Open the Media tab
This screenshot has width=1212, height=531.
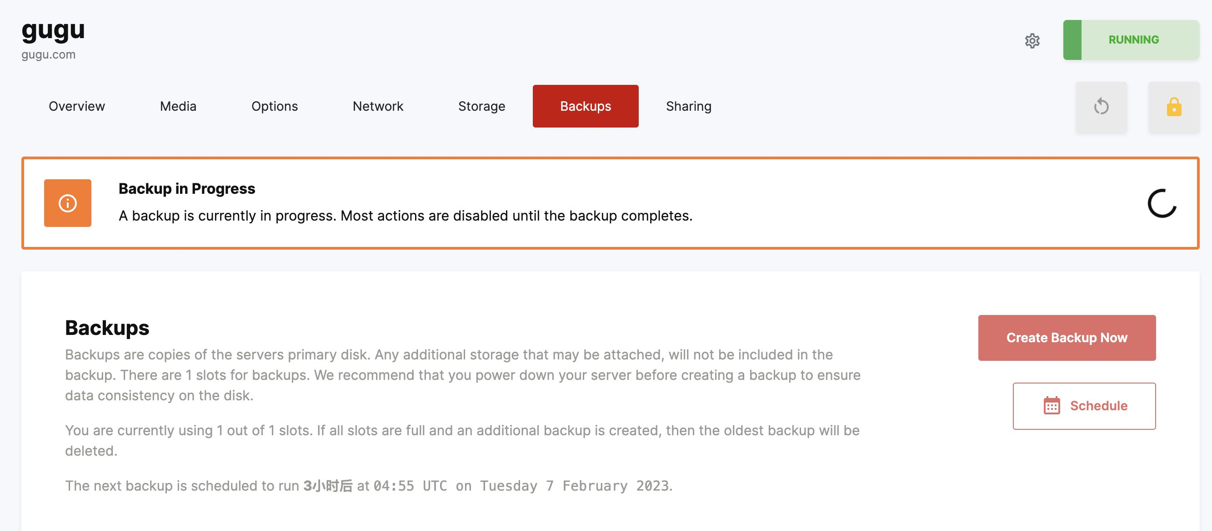[178, 106]
